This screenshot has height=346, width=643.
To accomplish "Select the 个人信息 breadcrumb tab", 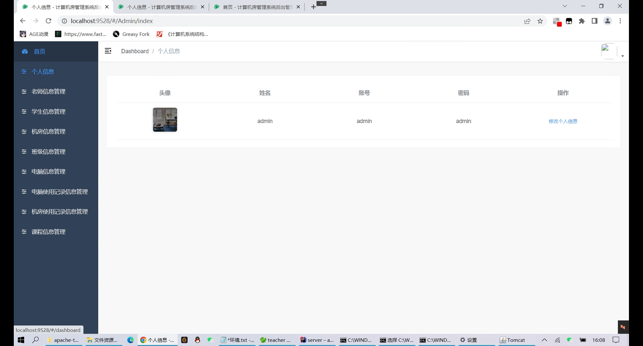I will click(169, 51).
